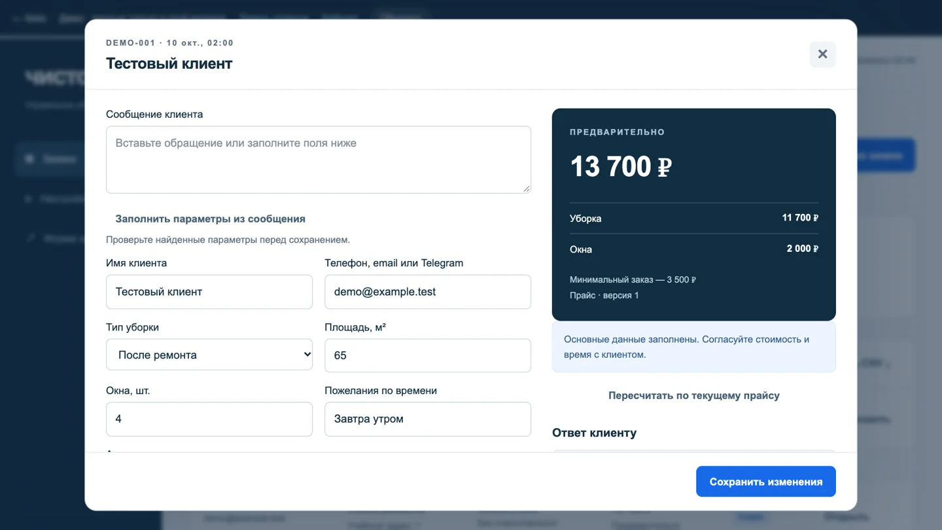Open the Тип уборки dropdown

pos(209,355)
